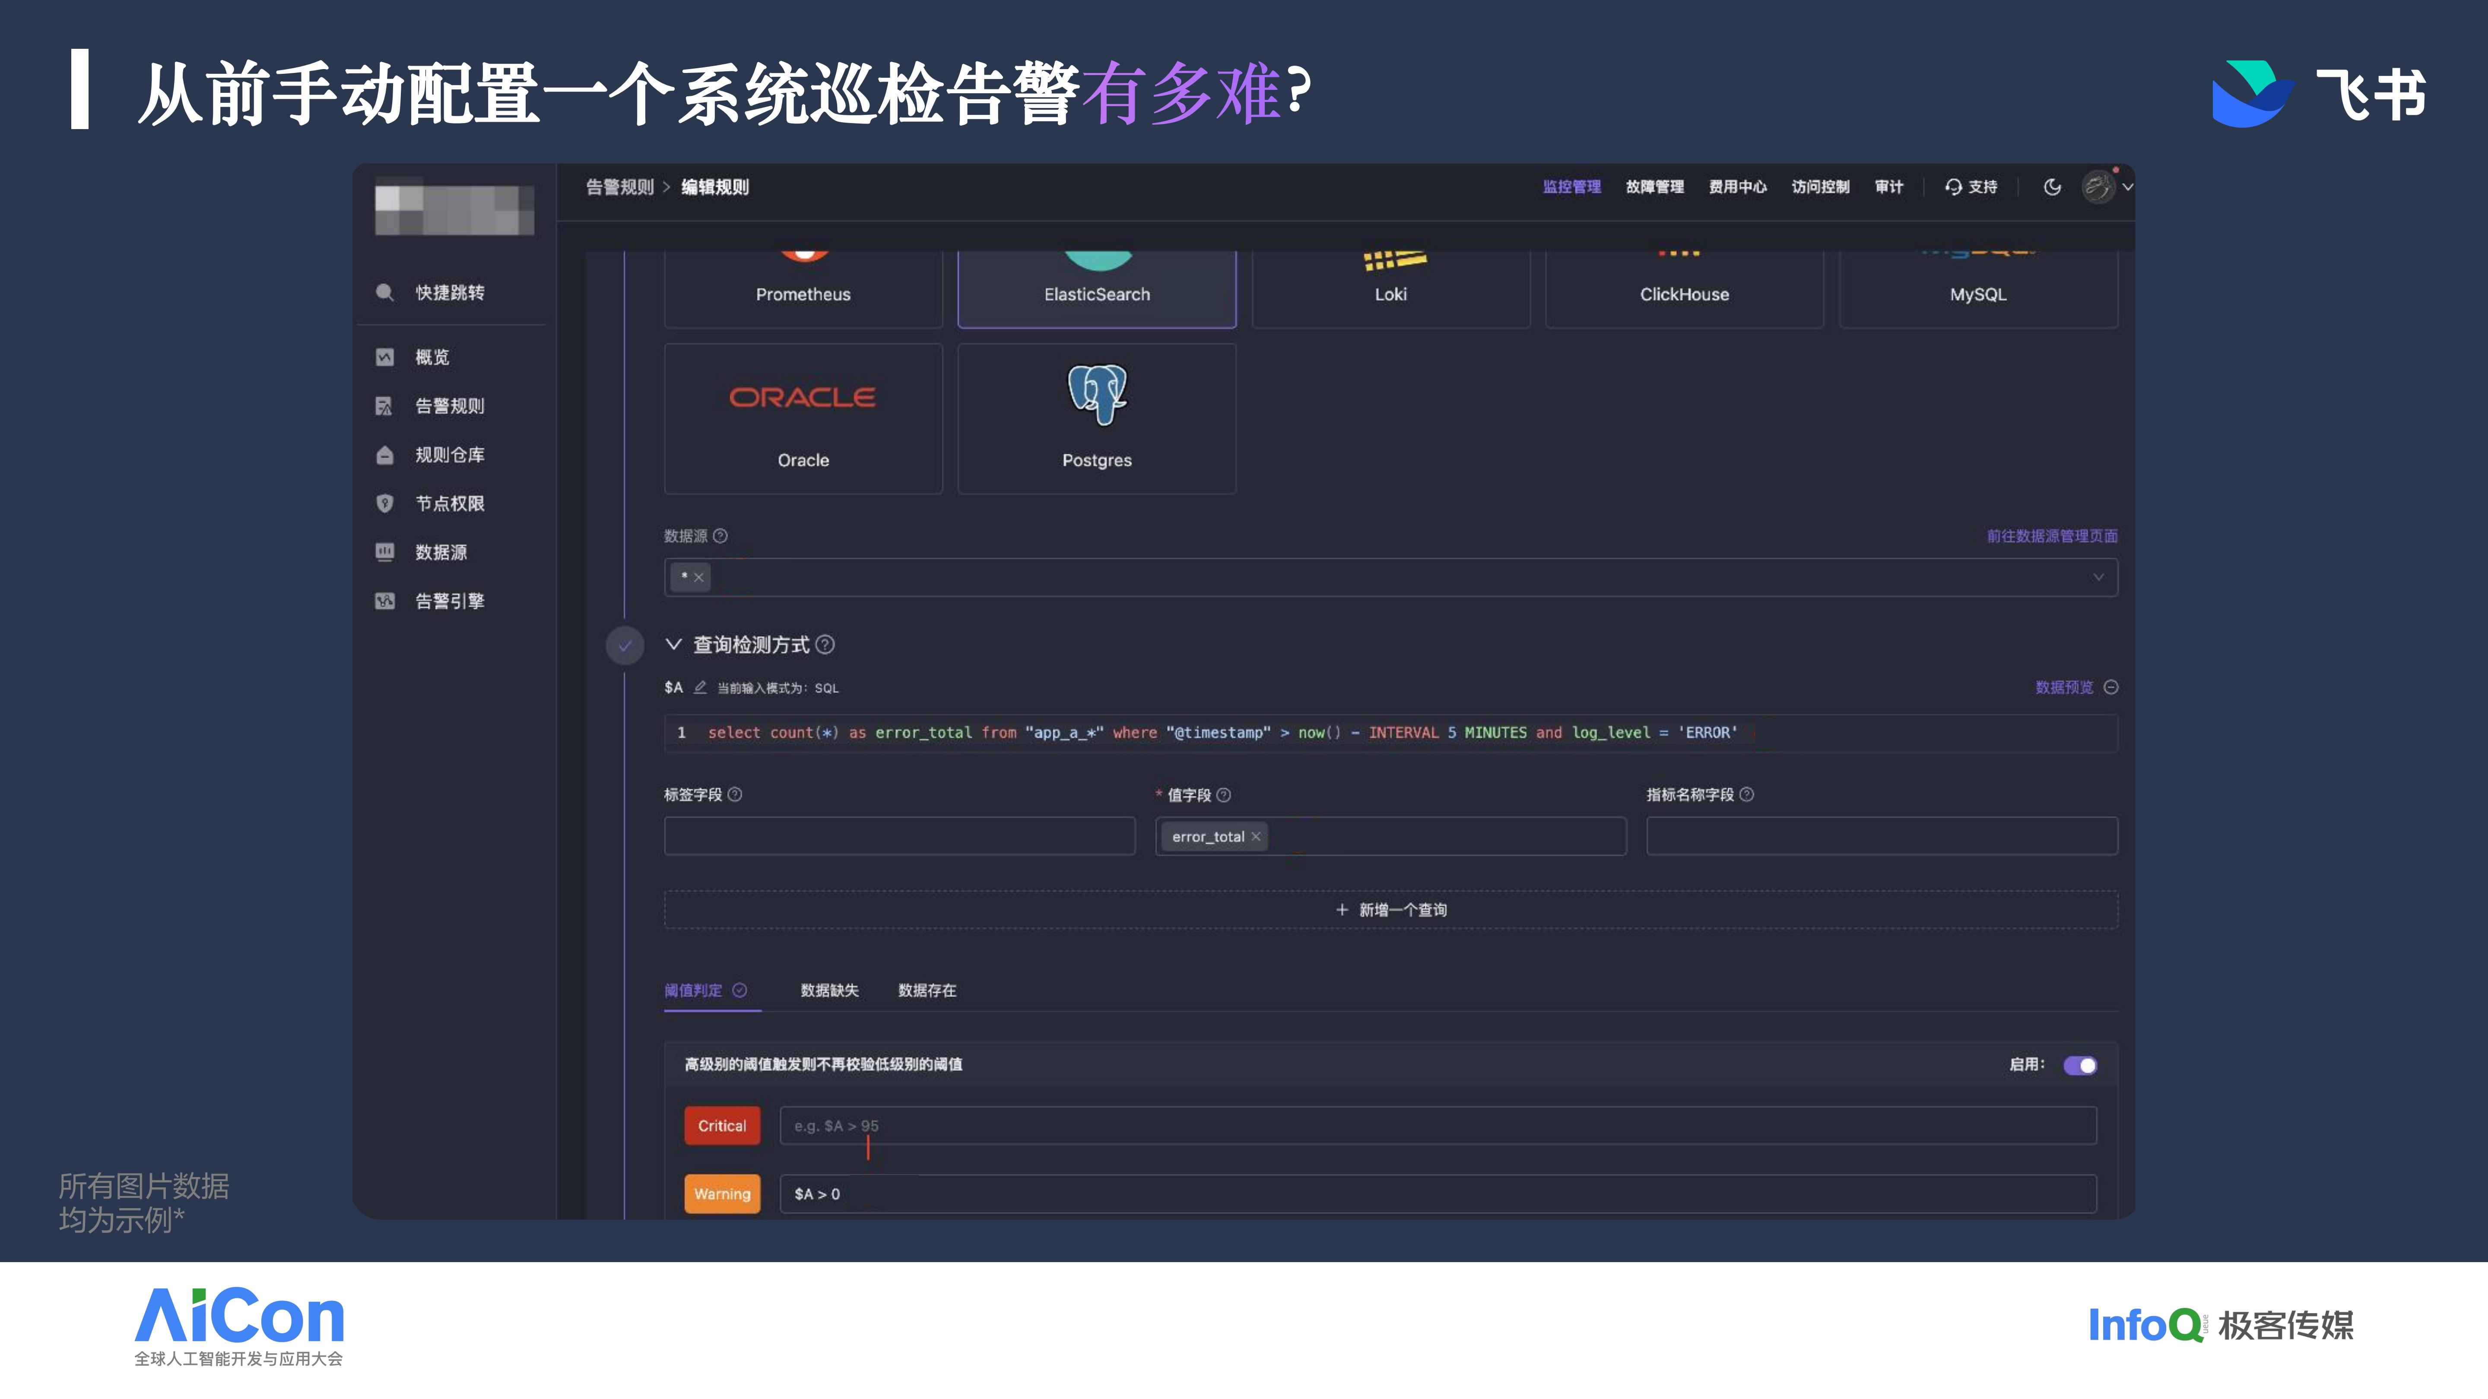The height and width of the screenshot is (1399, 2488).
Task: Click help icon beside 值字段
Action: tap(1224, 794)
